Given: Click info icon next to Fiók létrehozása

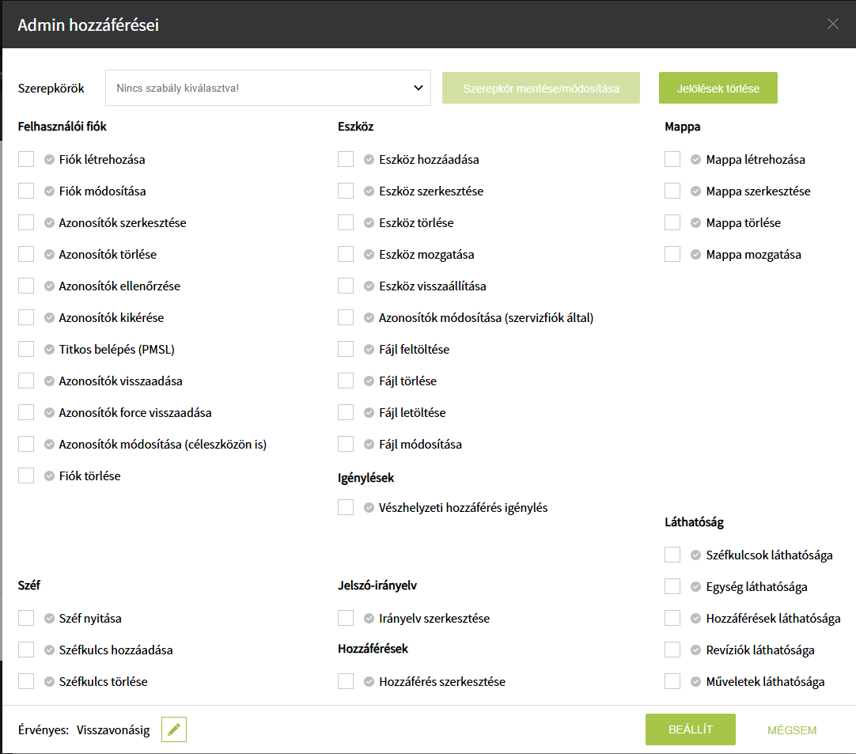Looking at the screenshot, I should point(49,160).
